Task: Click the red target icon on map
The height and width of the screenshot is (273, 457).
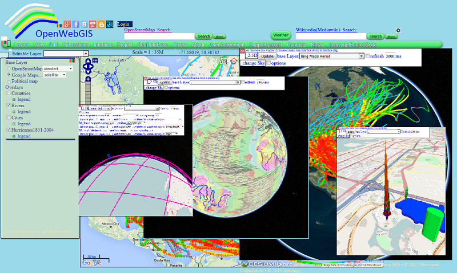Action: click(x=234, y=61)
